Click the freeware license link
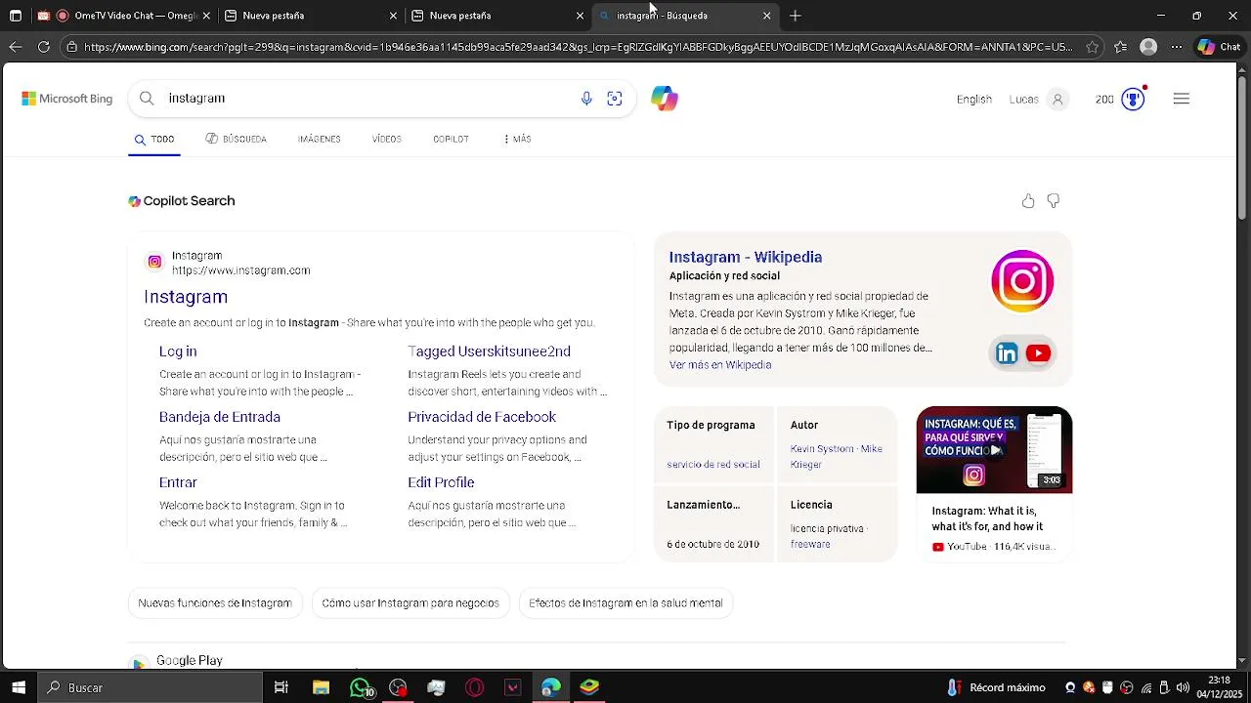Viewport: 1251px width, 703px height. pos(810,545)
